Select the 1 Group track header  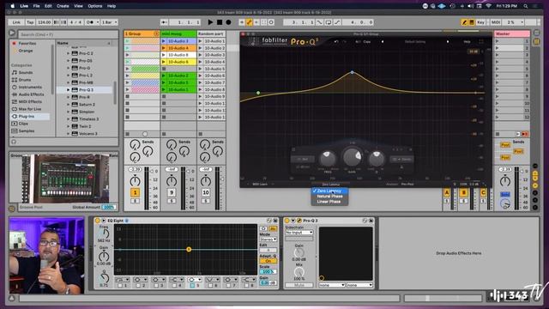(x=142, y=34)
